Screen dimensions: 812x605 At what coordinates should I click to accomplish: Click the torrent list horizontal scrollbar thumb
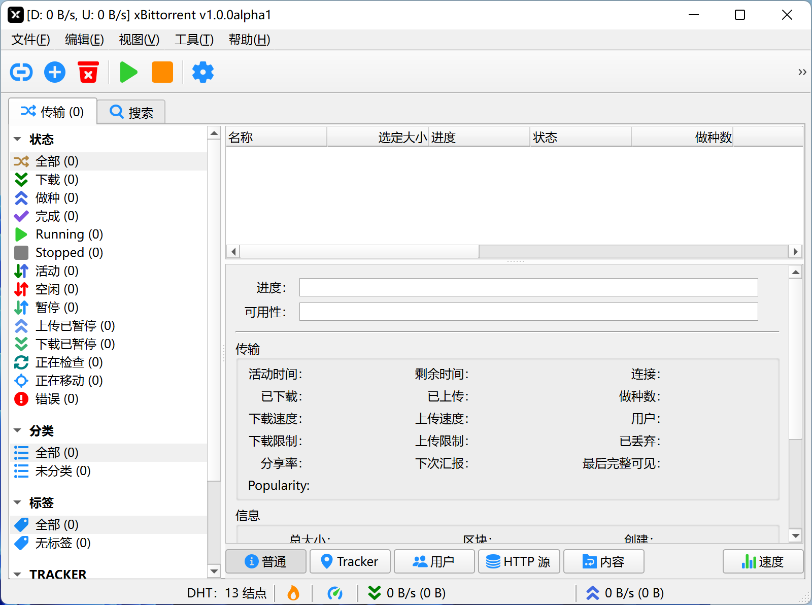coord(359,252)
